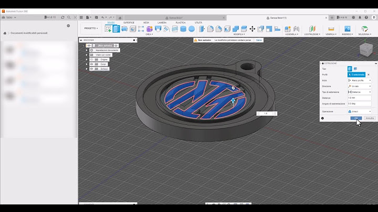Click the Annulla button
This screenshot has width=378, height=212.
coord(370,118)
